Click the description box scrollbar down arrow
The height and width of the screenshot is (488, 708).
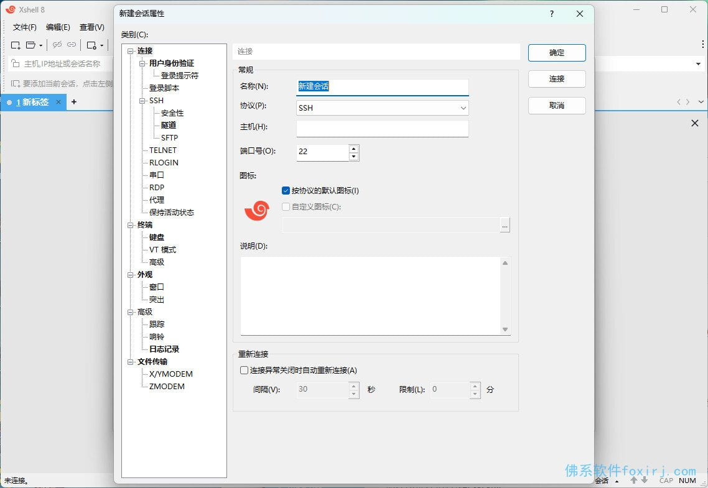[x=505, y=329]
